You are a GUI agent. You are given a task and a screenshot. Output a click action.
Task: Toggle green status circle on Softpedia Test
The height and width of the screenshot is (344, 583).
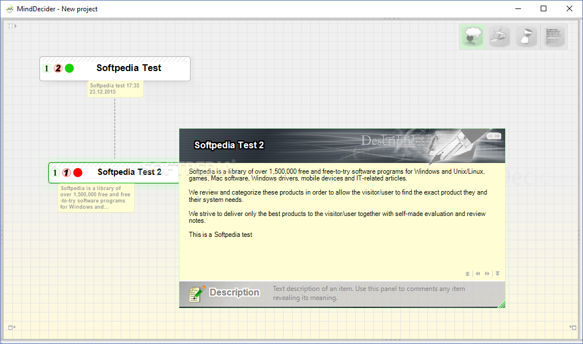[69, 68]
